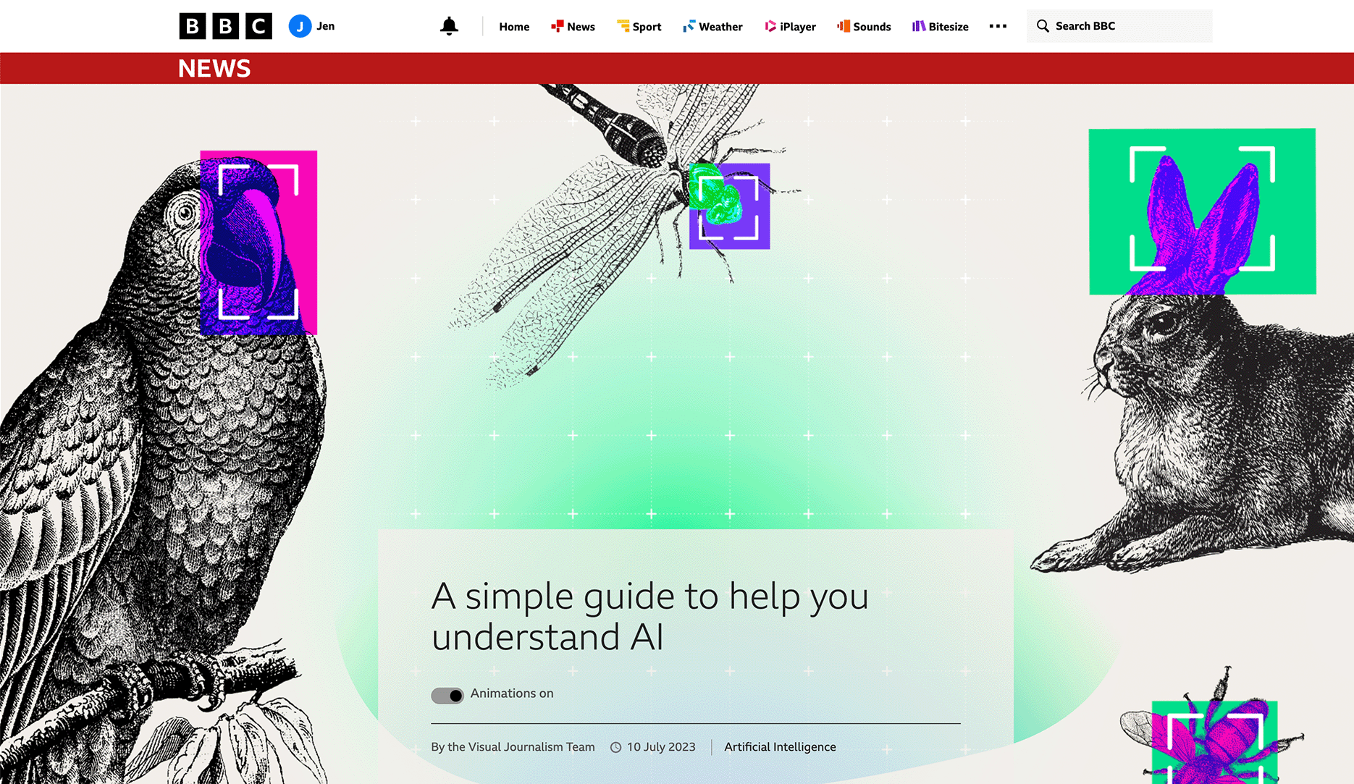Click the Animations on label text

point(512,694)
